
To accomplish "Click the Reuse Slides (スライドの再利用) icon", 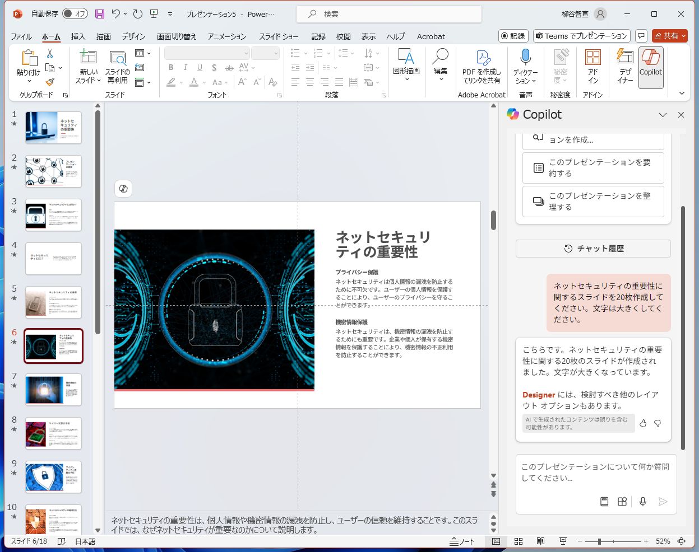I will point(118,58).
